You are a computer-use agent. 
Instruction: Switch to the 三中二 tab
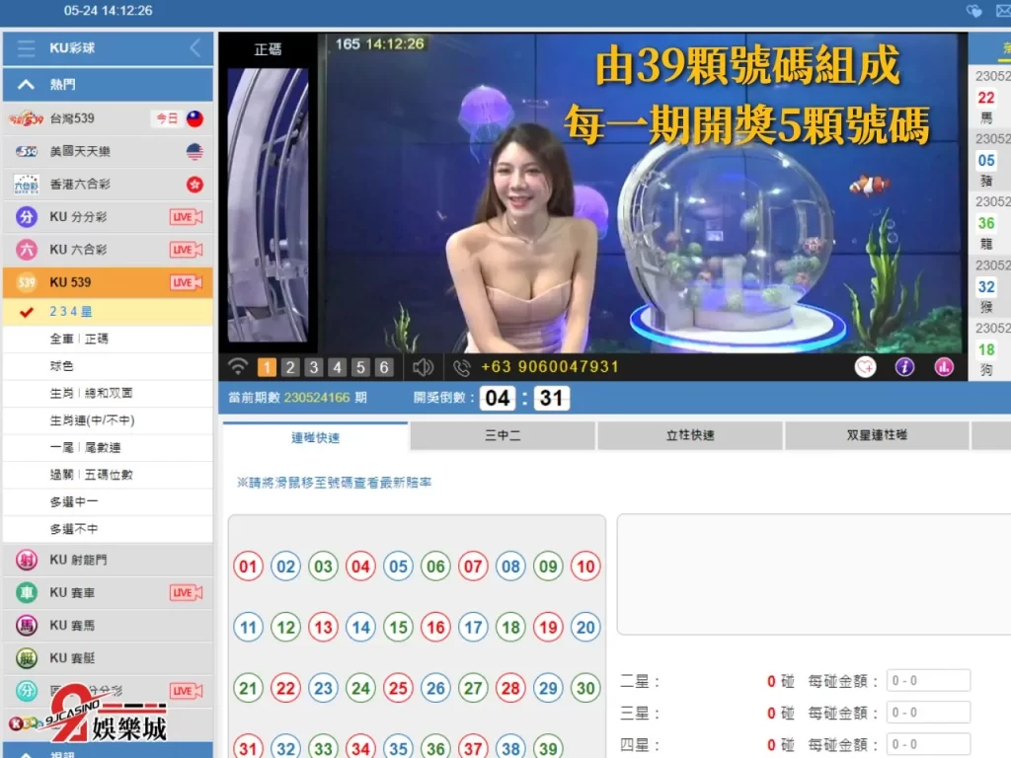click(502, 434)
